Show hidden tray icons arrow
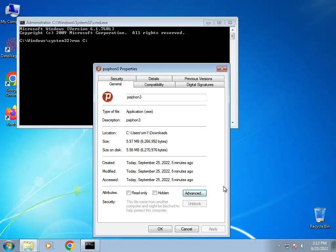Image resolution: width=336 pixels, height=252 pixels. [x=279, y=246]
